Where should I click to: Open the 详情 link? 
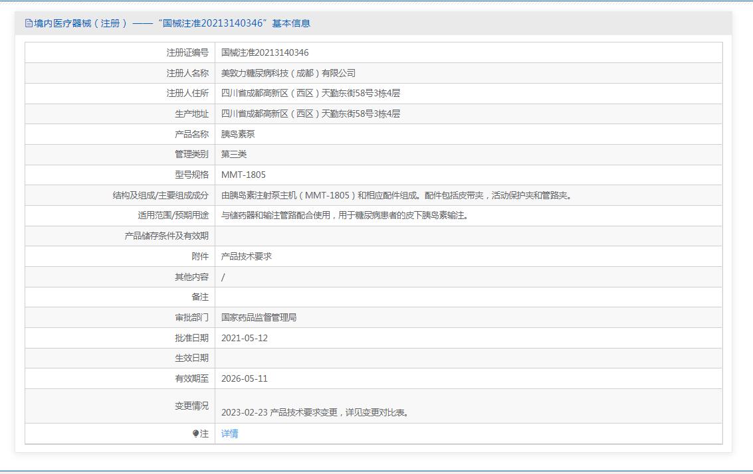click(x=229, y=434)
